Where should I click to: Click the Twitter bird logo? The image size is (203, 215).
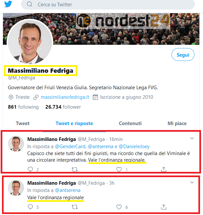(x=8, y=4)
